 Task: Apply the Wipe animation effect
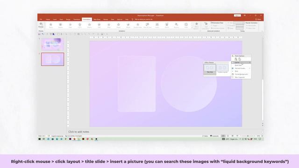coord(109,25)
